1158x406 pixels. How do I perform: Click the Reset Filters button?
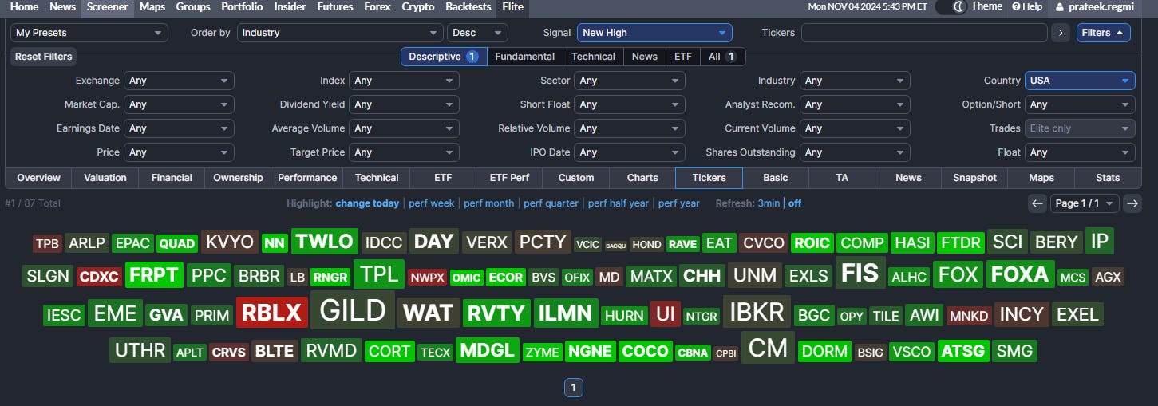tap(43, 57)
